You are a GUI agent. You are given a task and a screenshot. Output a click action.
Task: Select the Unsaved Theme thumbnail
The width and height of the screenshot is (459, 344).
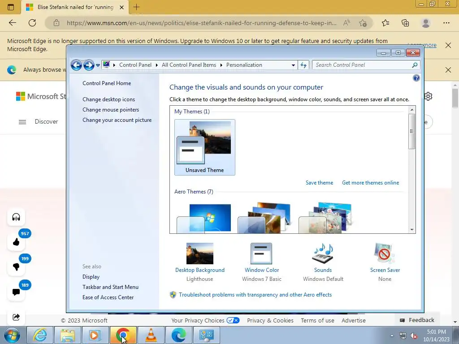[204, 147]
